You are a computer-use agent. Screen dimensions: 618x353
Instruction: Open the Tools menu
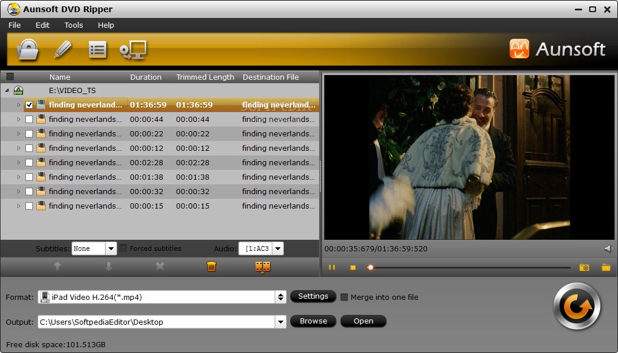click(74, 25)
